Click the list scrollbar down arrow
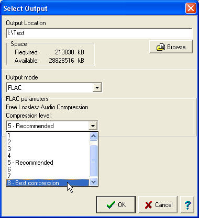199x218 pixels. [x=94, y=182]
